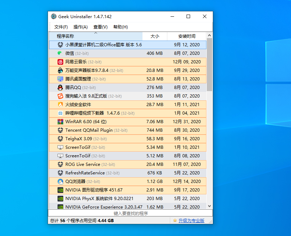Select ROG Live Service entry text
The height and width of the screenshot is (236, 291).
tap(90, 164)
